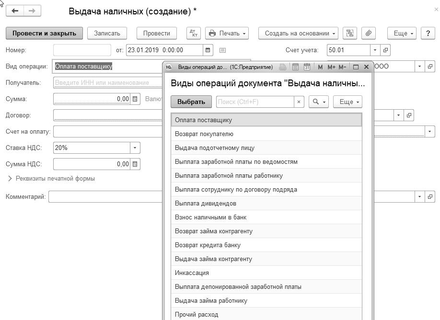Select Выплата депонированной заработной платы
This screenshot has height=320, width=440.
[x=266, y=286]
